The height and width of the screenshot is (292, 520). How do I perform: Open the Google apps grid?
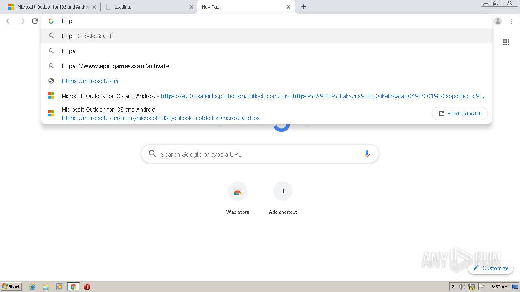506,42
